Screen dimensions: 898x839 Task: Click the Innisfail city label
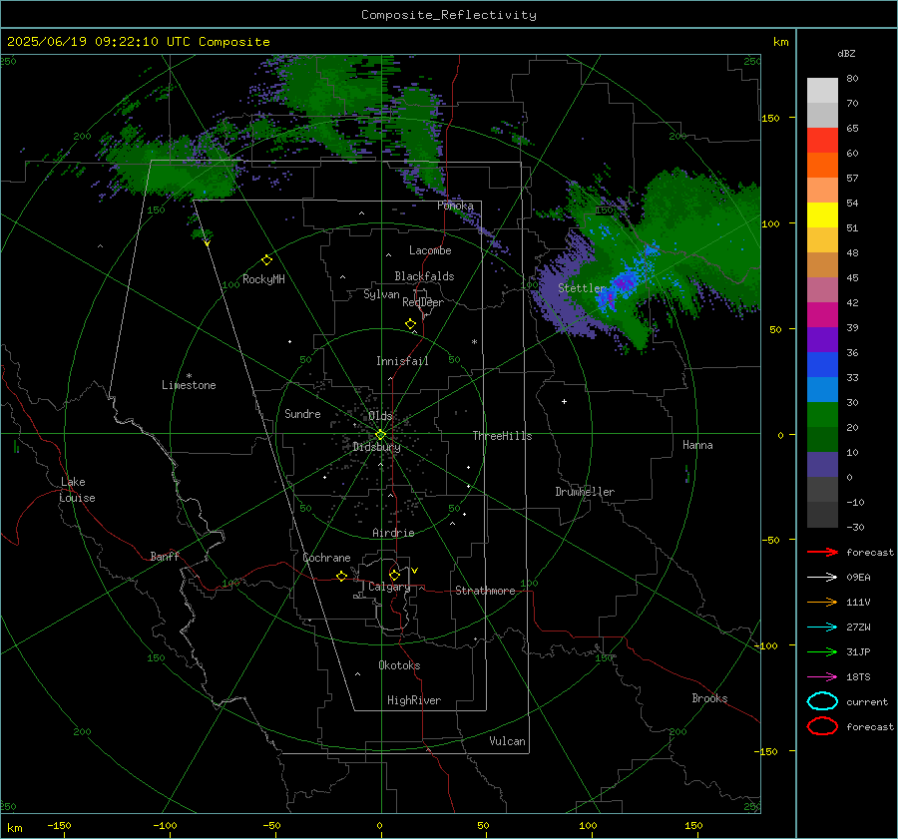point(402,361)
